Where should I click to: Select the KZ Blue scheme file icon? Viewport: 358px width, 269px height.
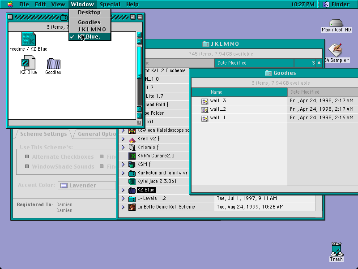pyautogui.click(x=28, y=62)
